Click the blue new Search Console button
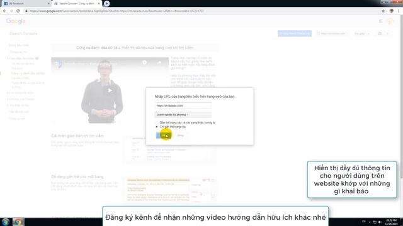The height and width of the screenshot is (226, 403). (295, 33)
